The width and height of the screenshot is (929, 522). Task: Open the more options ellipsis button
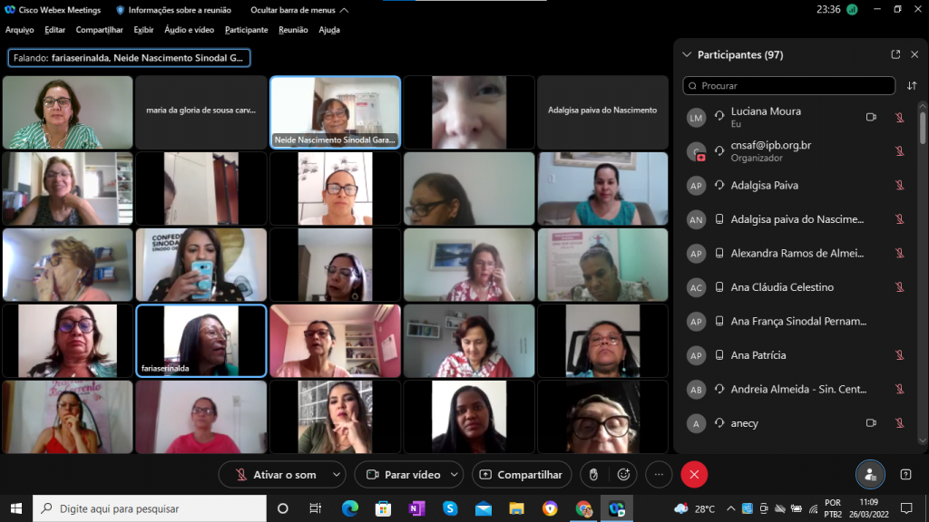659,474
